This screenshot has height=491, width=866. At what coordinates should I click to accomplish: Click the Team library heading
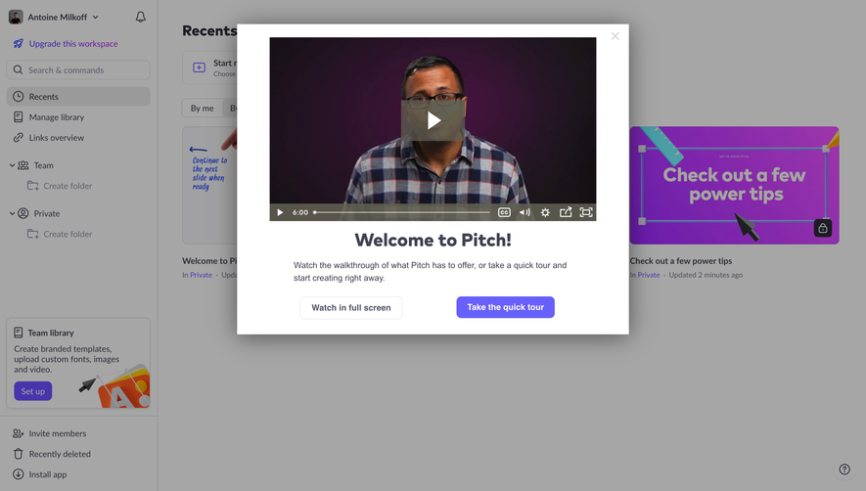[x=51, y=334]
